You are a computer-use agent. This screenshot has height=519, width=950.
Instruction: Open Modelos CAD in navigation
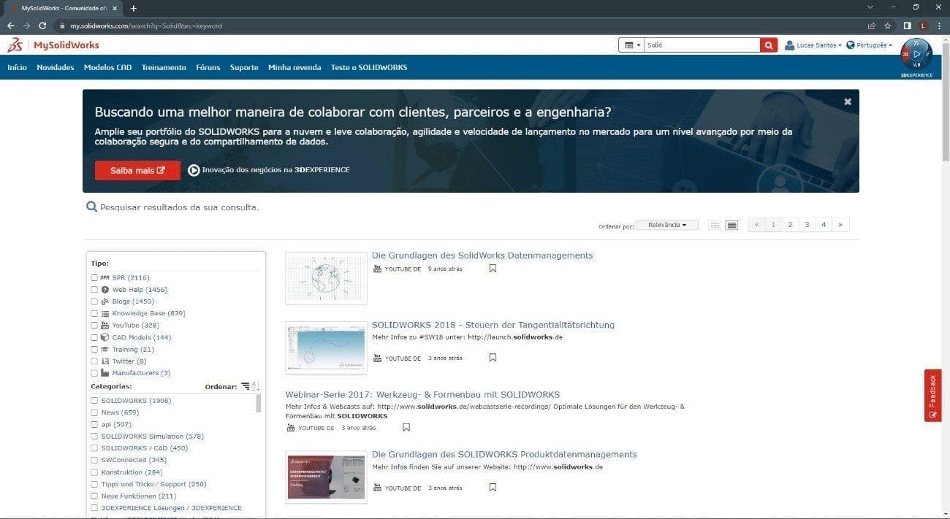tap(107, 67)
